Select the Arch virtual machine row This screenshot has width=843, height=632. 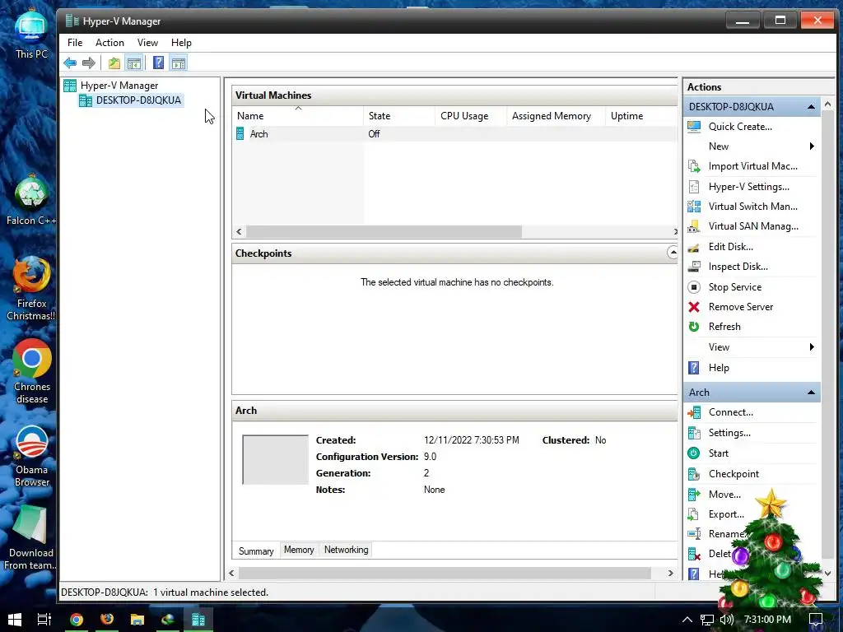(x=455, y=134)
